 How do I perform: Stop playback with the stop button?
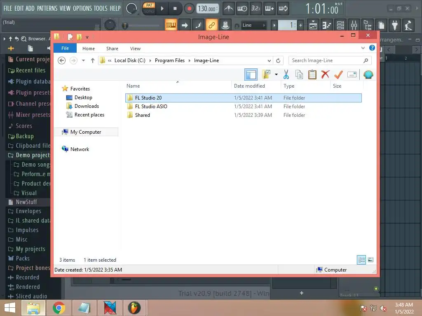175,9
